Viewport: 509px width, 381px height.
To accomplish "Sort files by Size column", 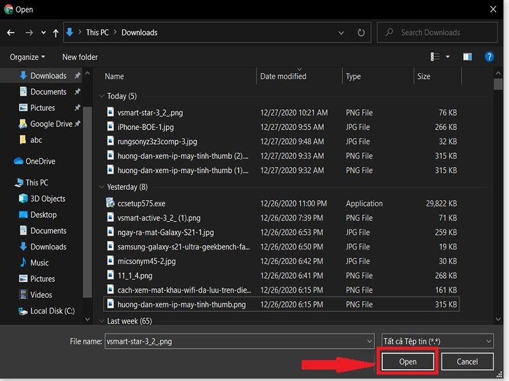I will 424,76.
